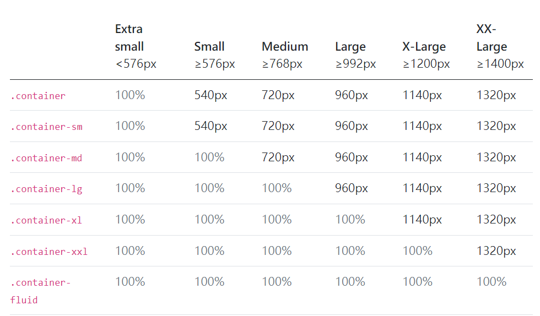Click the Extra small 100% cell for .container

(x=130, y=95)
